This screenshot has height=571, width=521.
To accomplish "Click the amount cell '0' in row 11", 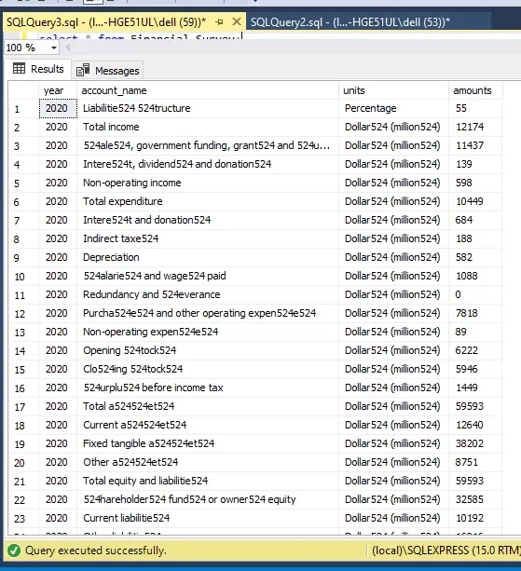I will pos(475,294).
